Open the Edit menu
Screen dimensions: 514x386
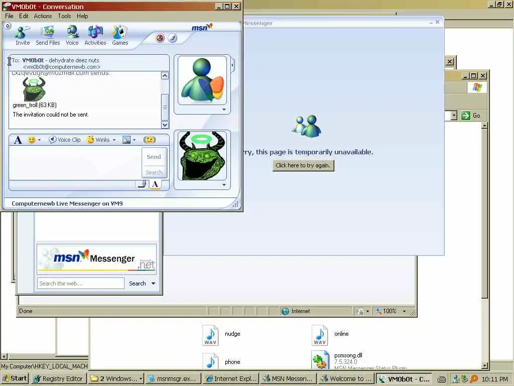click(x=23, y=16)
